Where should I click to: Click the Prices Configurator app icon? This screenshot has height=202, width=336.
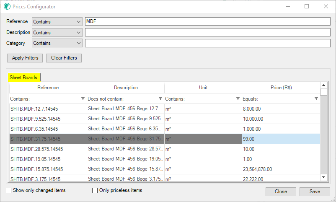click(7, 6)
